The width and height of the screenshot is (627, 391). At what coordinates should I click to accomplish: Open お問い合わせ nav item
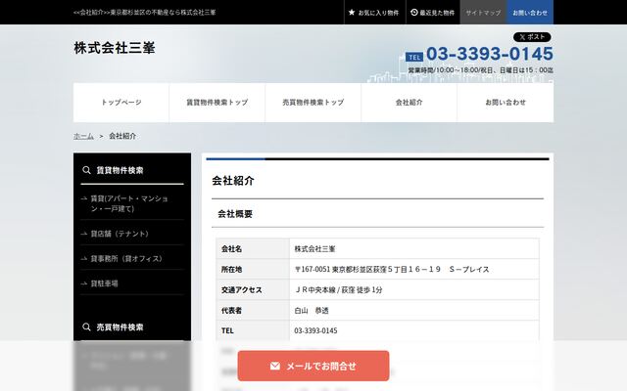tap(506, 103)
